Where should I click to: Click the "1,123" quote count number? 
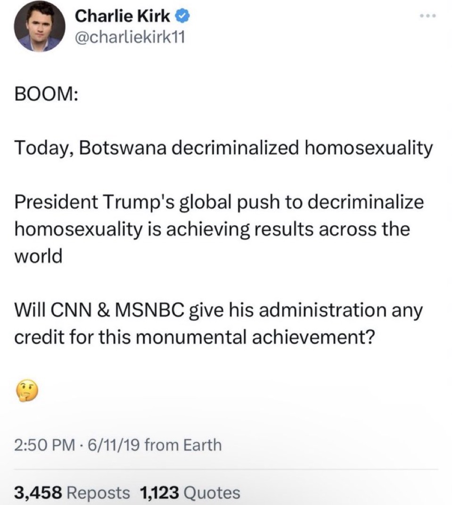tap(159, 492)
